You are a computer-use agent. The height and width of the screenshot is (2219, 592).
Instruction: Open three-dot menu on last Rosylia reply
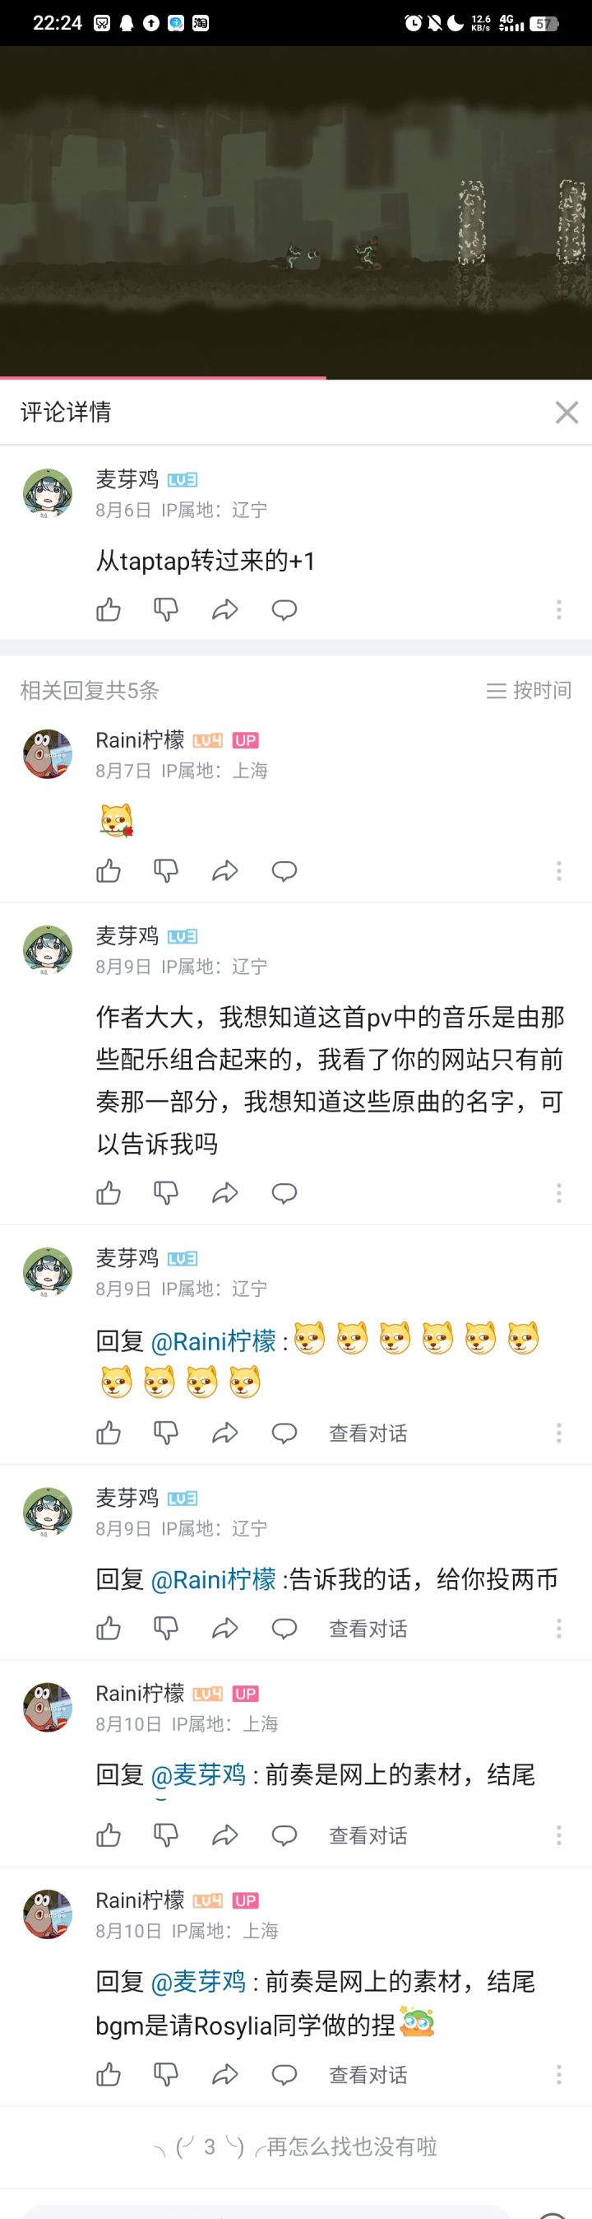[x=559, y=2074]
